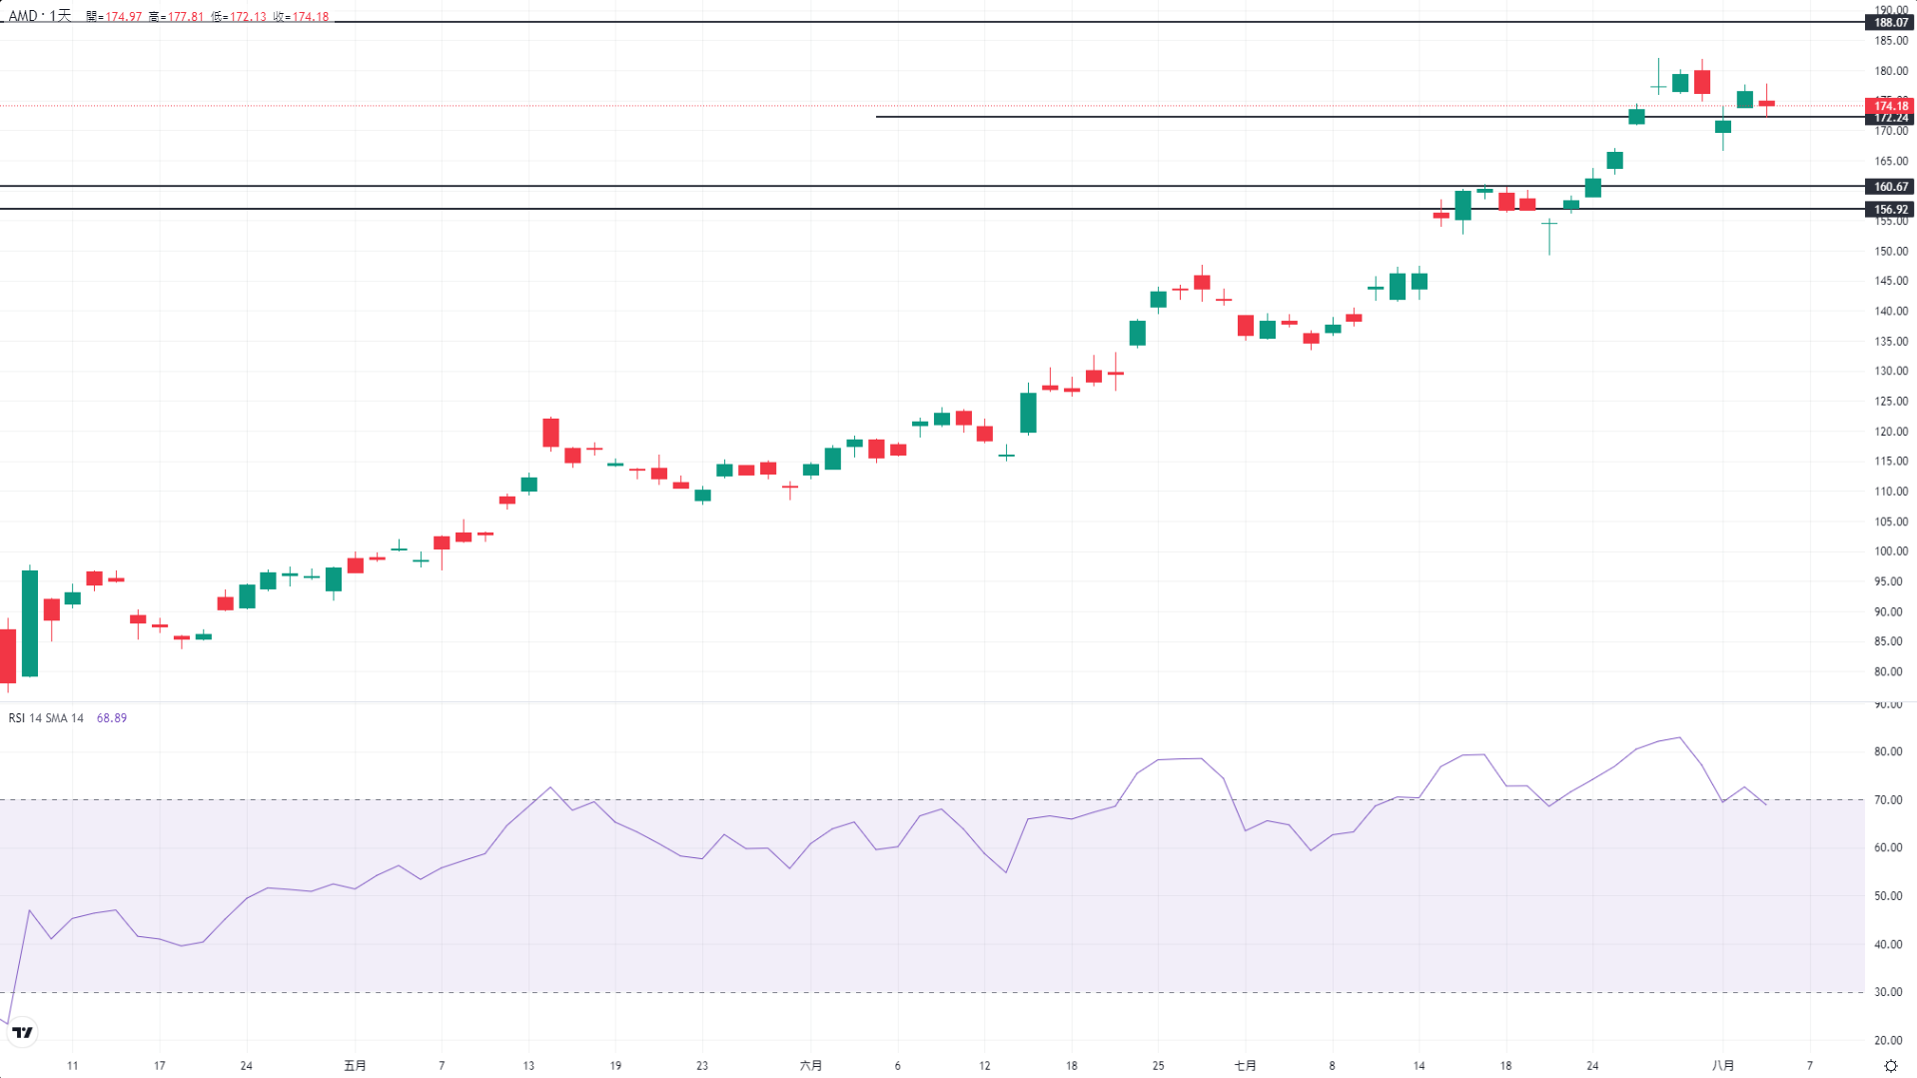Select the 七月 marker on time axis

click(x=1245, y=1066)
